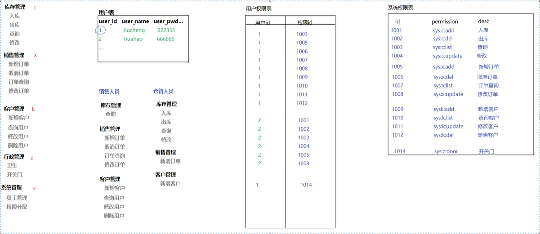Click the user_name column header

(135, 22)
